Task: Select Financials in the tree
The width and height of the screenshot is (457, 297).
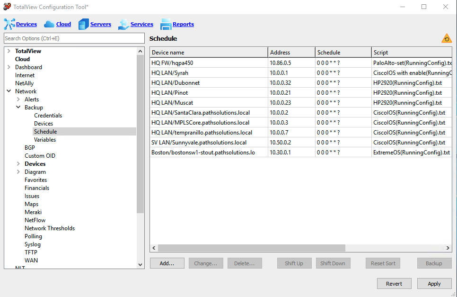Action: 37,188
